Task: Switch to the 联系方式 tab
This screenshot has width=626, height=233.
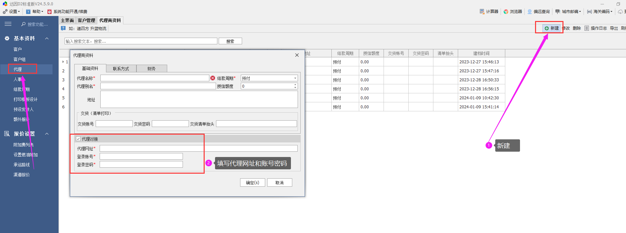Action: pos(121,69)
